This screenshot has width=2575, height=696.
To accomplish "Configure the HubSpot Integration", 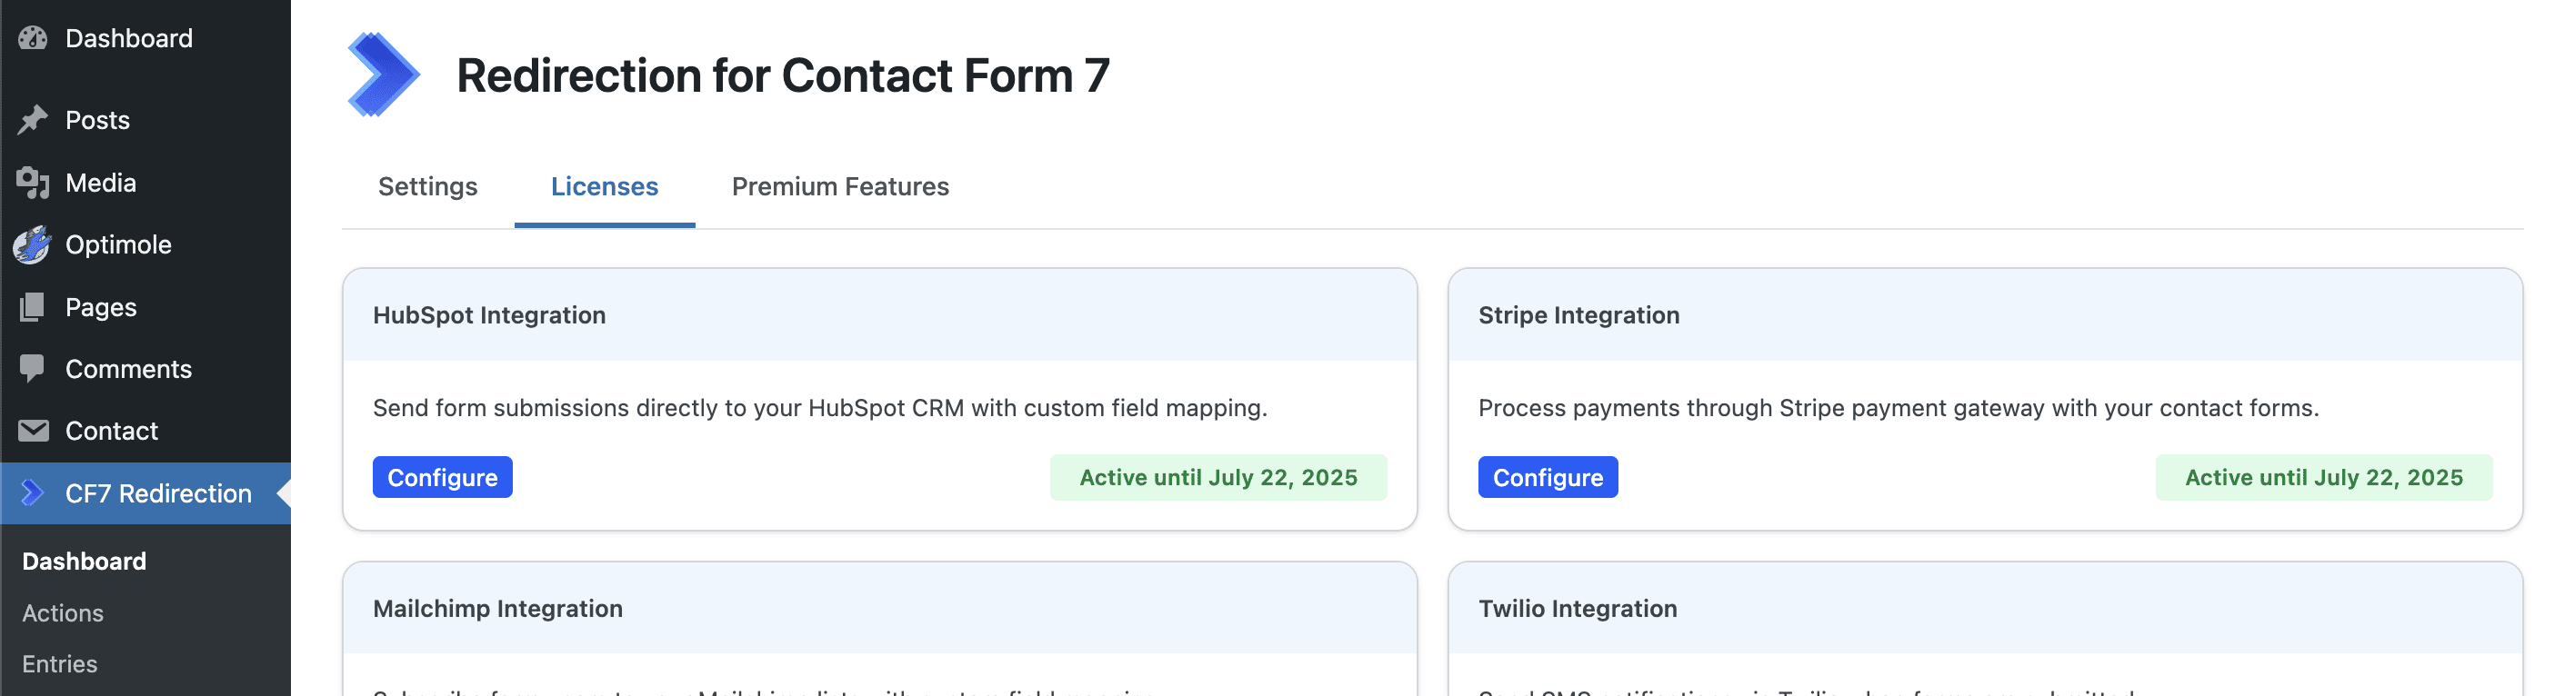I will (x=442, y=477).
